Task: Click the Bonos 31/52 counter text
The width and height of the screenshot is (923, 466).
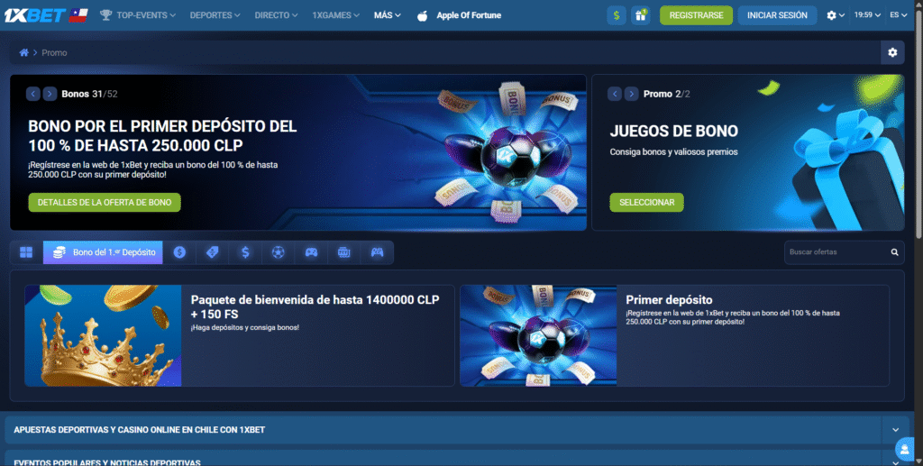Action: pos(89,94)
